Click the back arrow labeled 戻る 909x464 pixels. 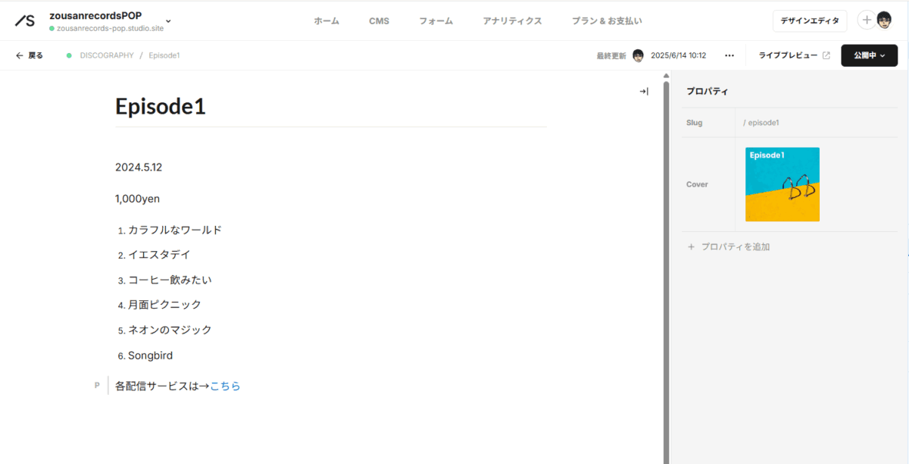click(x=30, y=55)
